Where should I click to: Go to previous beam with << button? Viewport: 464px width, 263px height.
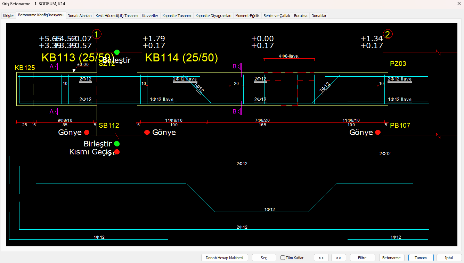321,258
